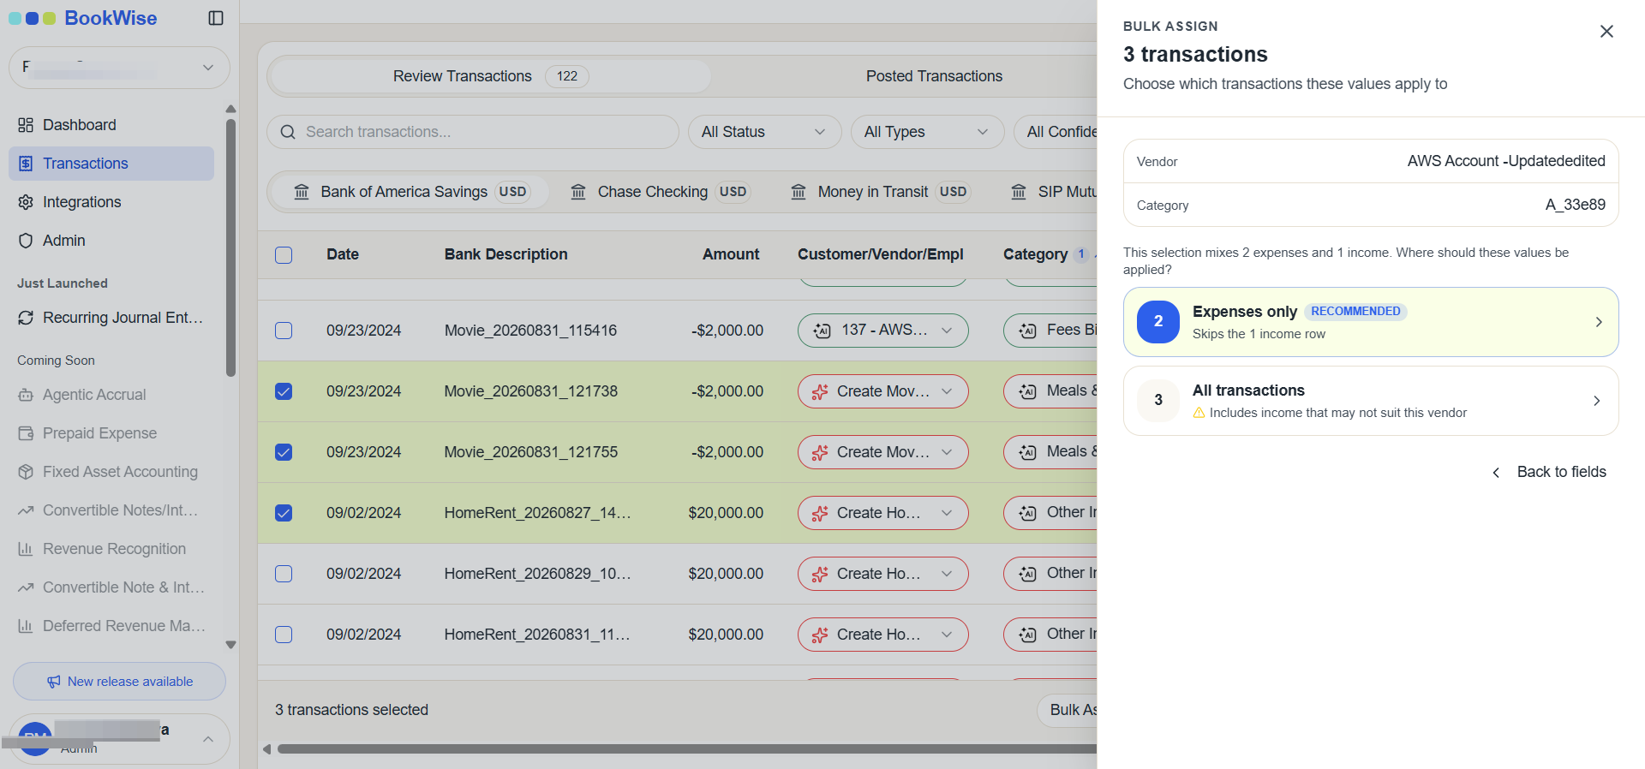Click the Fixed Asset Accounting cube icon
Viewport: 1645px width, 769px height.
[x=26, y=472]
